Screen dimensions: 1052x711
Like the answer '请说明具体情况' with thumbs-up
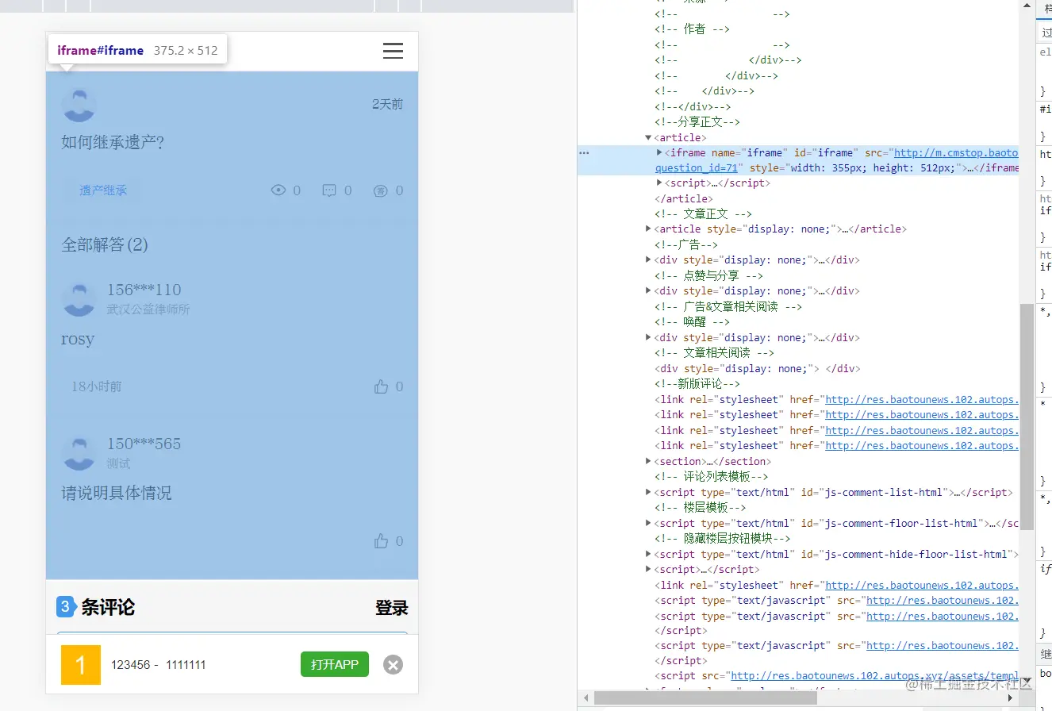click(x=382, y=541)
